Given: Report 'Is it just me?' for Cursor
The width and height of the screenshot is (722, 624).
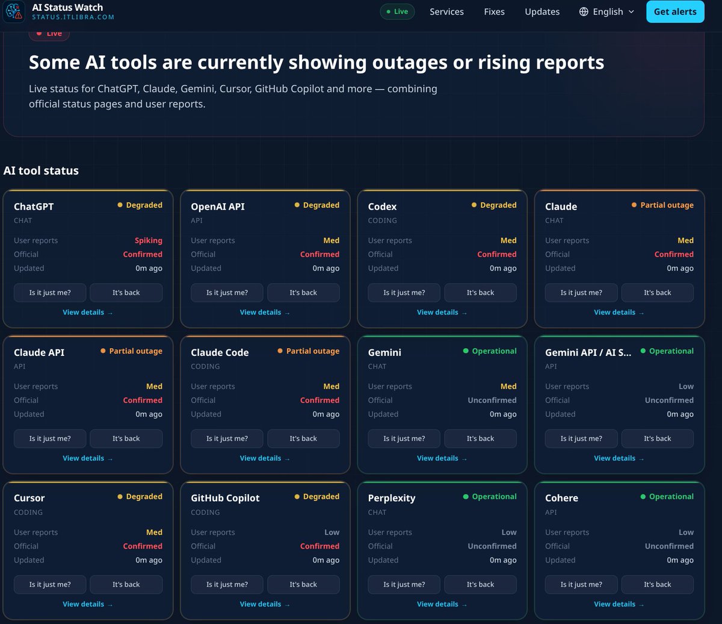Looking at the screenshot, I should (x=50, y=584).
